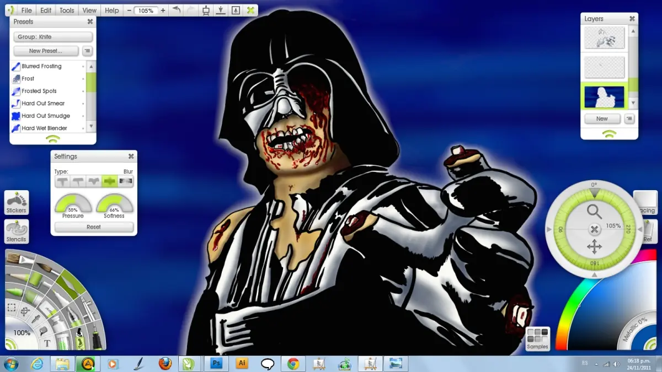Screen dimensions: 662x372
Task: Open the Presets panel options menu icon
Action: click(88, 51)
